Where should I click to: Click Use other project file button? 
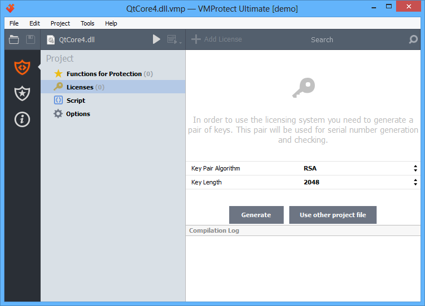click(x=333, y=215)
